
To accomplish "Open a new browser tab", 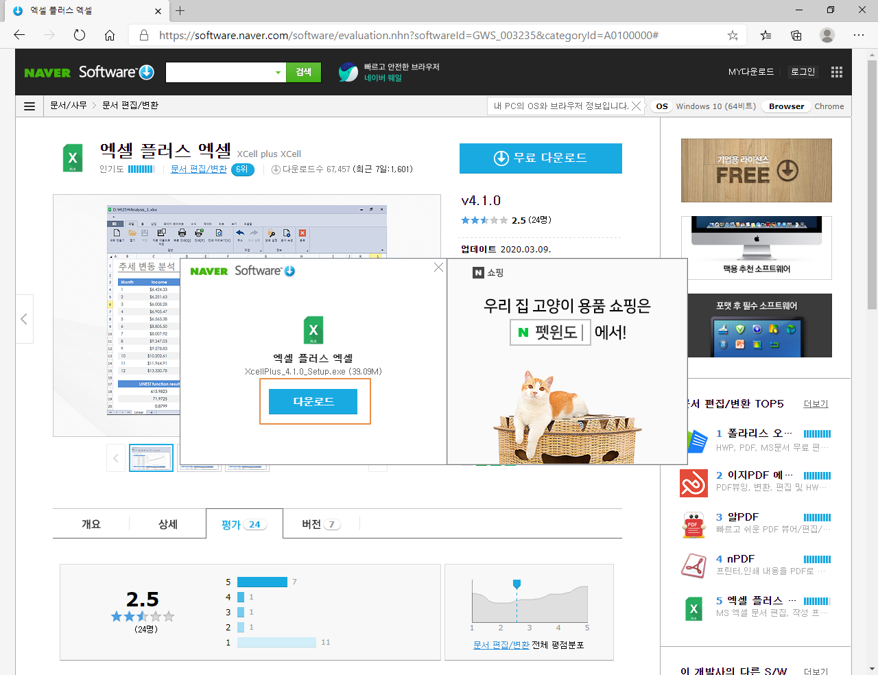I will coord(180,10).
